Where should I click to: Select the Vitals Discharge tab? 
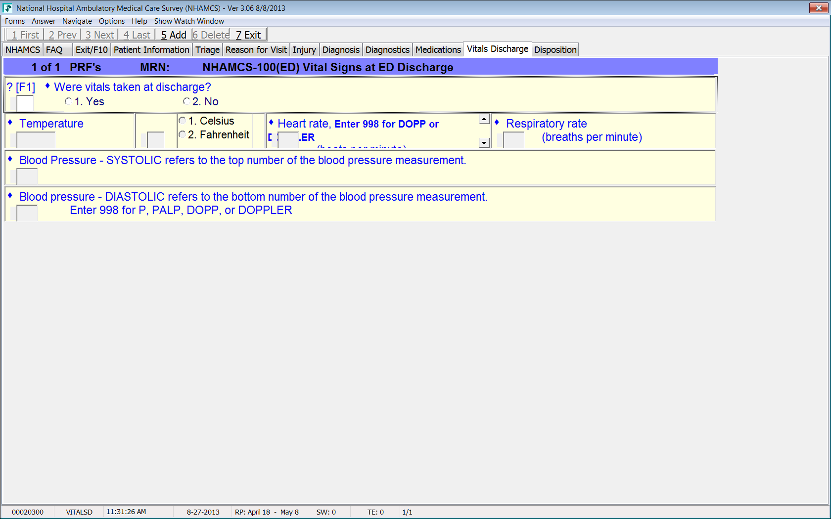[x=498, y=49]
